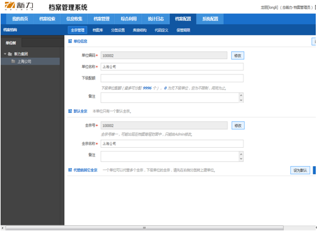Click 修改 button next to 全宗号
Image resolution: width=317 pixels, height=231 pixels.
pos(238,126)
